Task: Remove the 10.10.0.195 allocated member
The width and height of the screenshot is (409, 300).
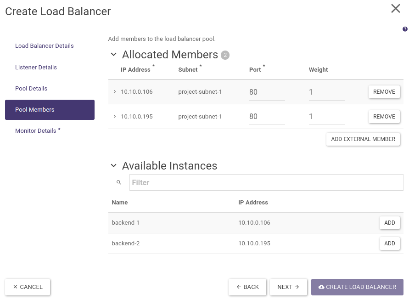Action: click(x=384, y=117)
